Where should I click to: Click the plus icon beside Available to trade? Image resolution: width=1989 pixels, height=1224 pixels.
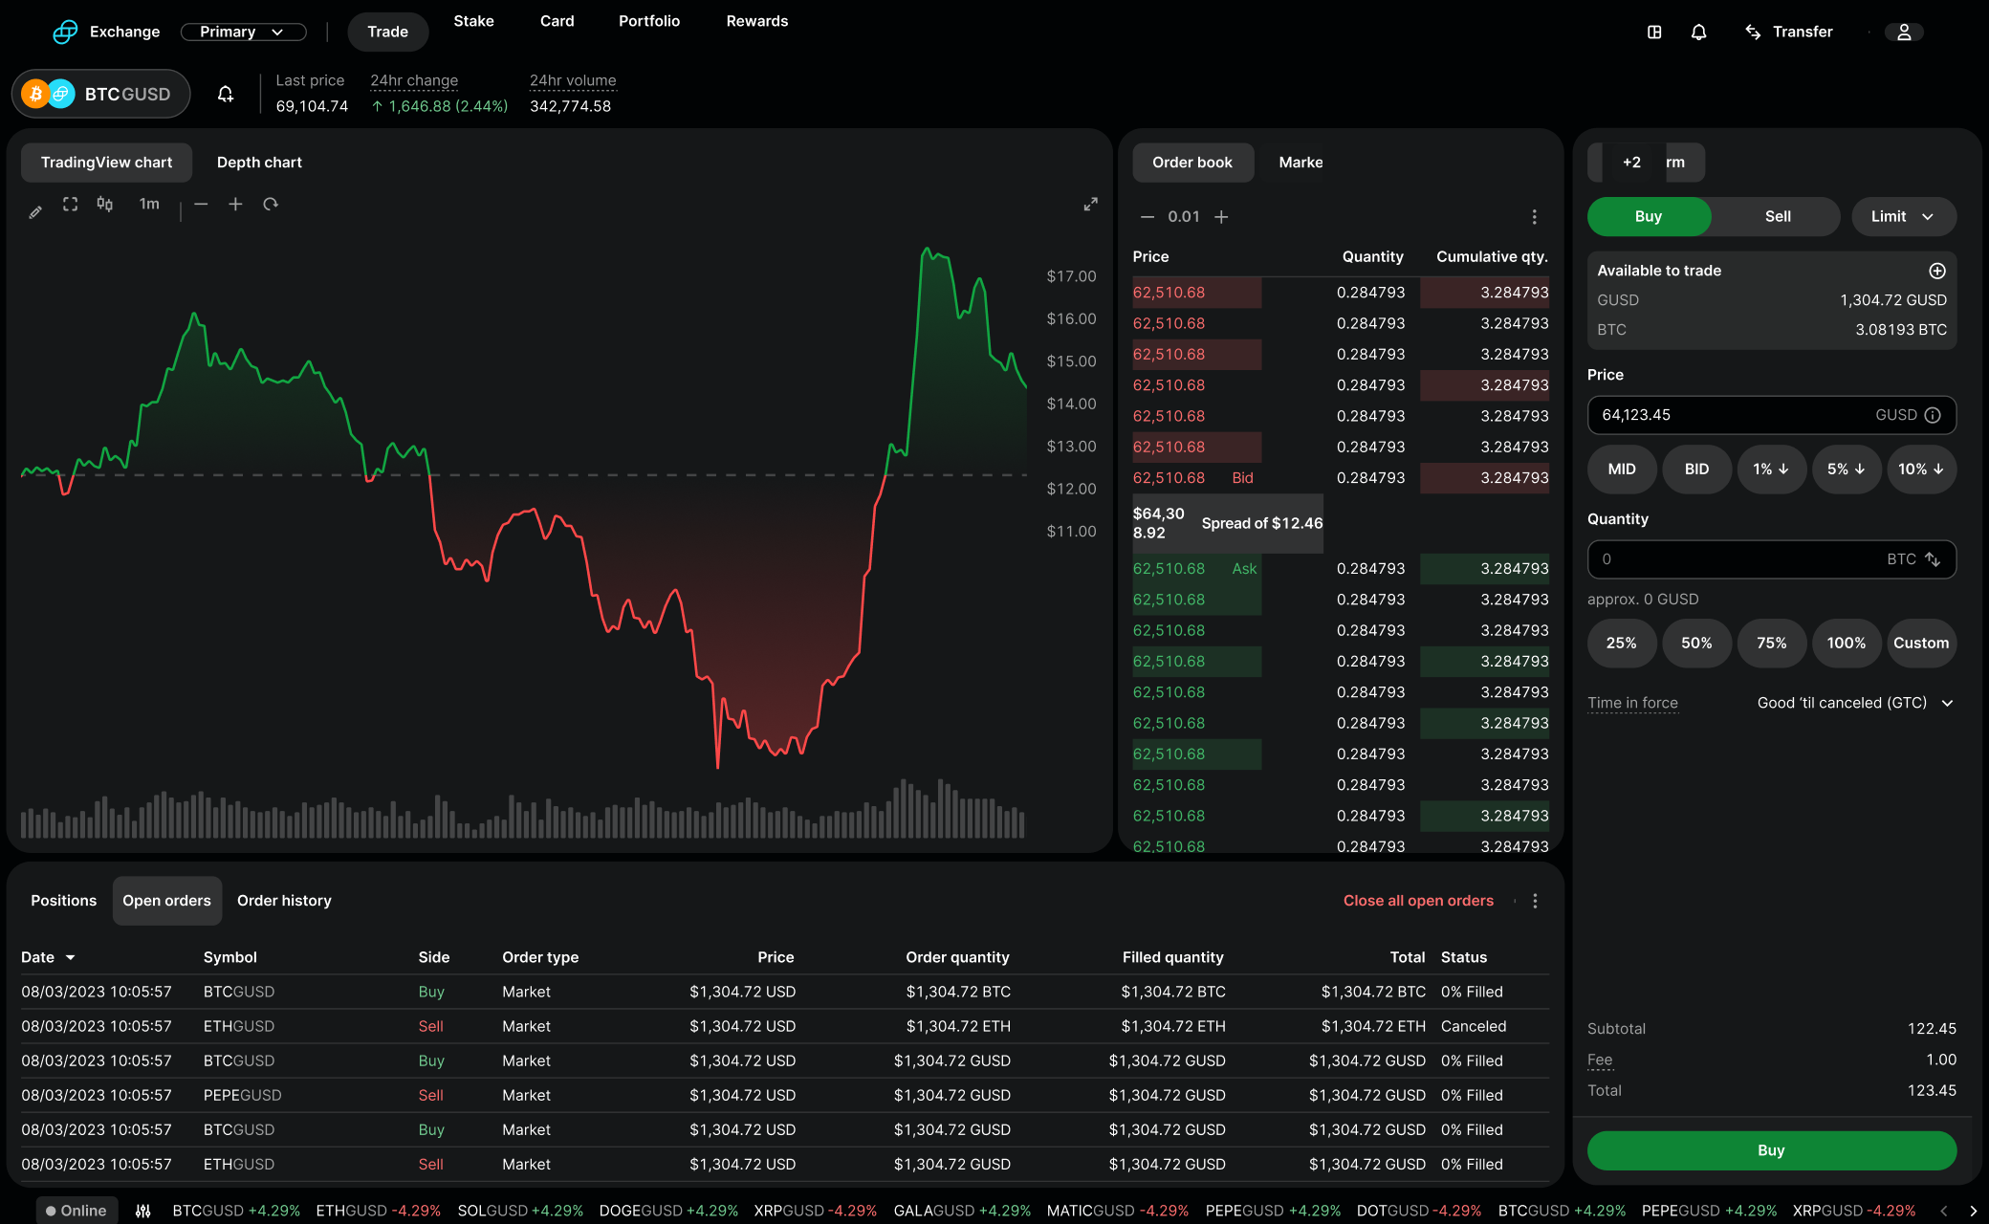(x=1937, y=271)
